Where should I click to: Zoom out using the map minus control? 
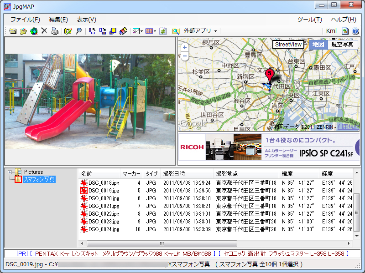coord(184,56)
